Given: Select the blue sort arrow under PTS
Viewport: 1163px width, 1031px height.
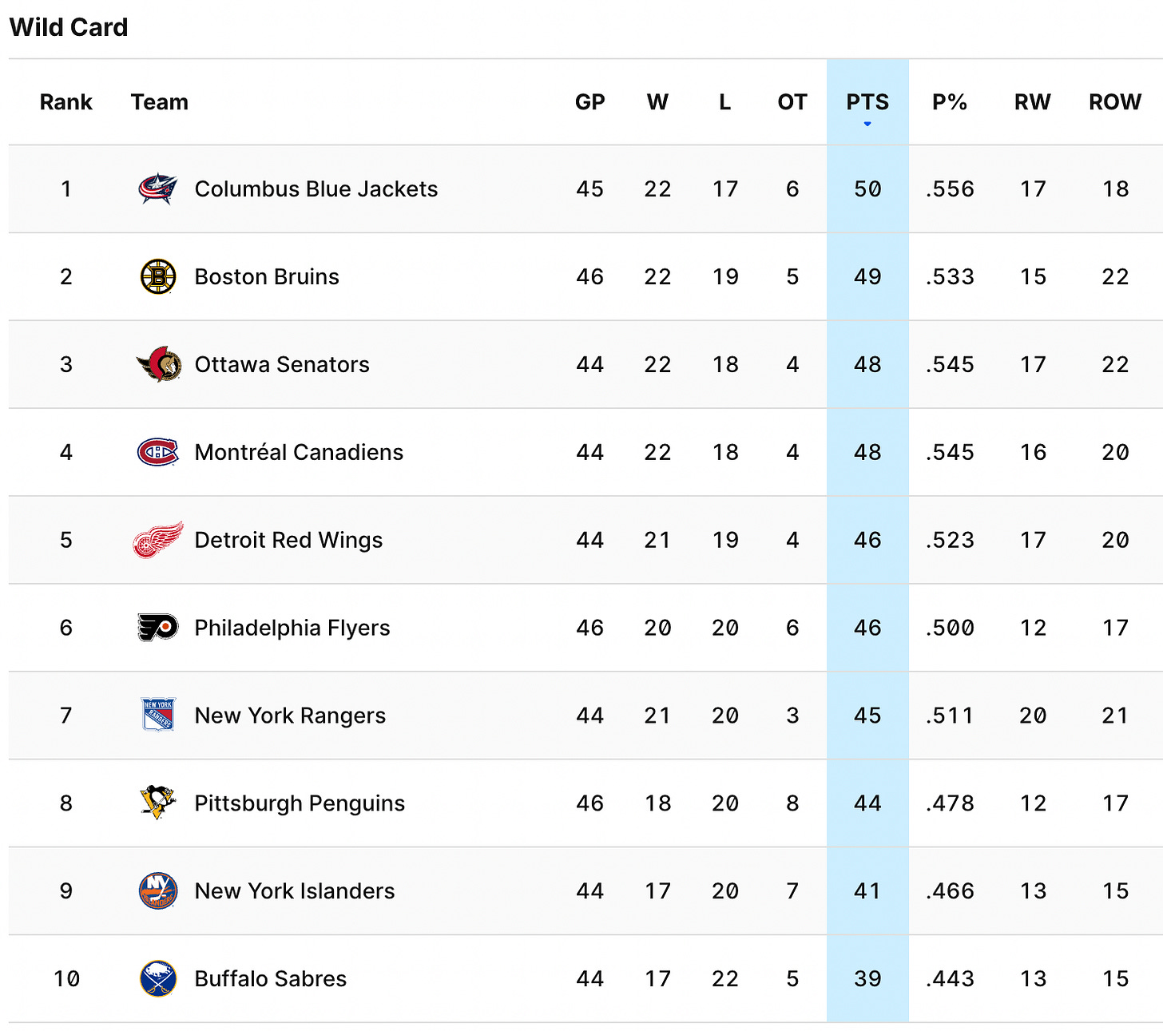Looking at the screenshot, I should pyautogui.click(x=867, y=124).
